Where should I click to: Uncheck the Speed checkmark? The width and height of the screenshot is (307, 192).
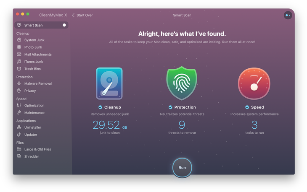[247, 107]
